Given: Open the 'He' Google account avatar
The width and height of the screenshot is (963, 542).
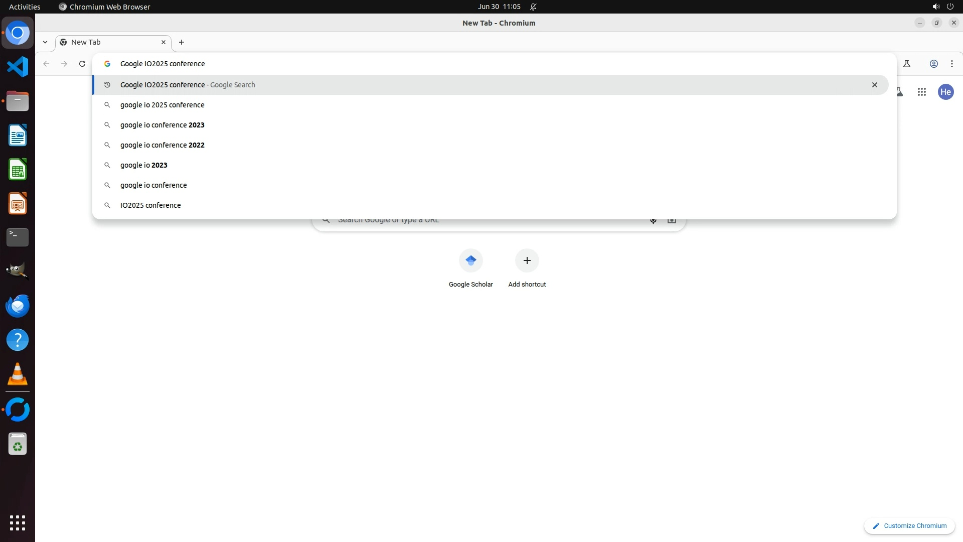Looking at the screenshot, I should [x=945, y=92].
